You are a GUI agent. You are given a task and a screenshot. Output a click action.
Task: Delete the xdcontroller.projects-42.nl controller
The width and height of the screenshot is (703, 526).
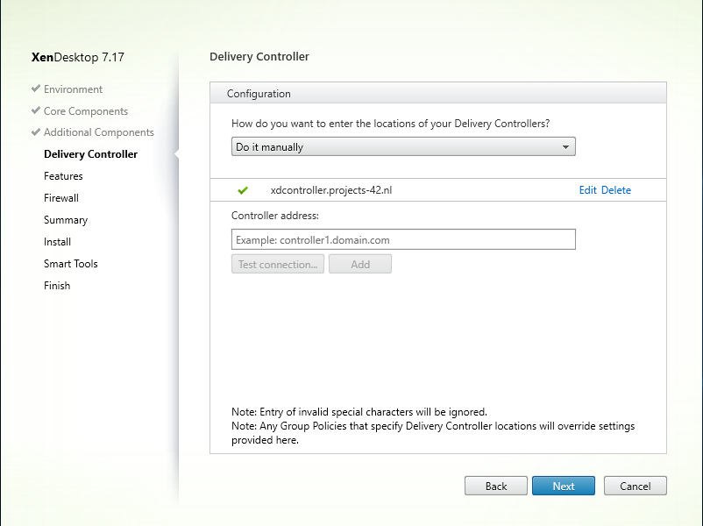click(x=616, y=190)
